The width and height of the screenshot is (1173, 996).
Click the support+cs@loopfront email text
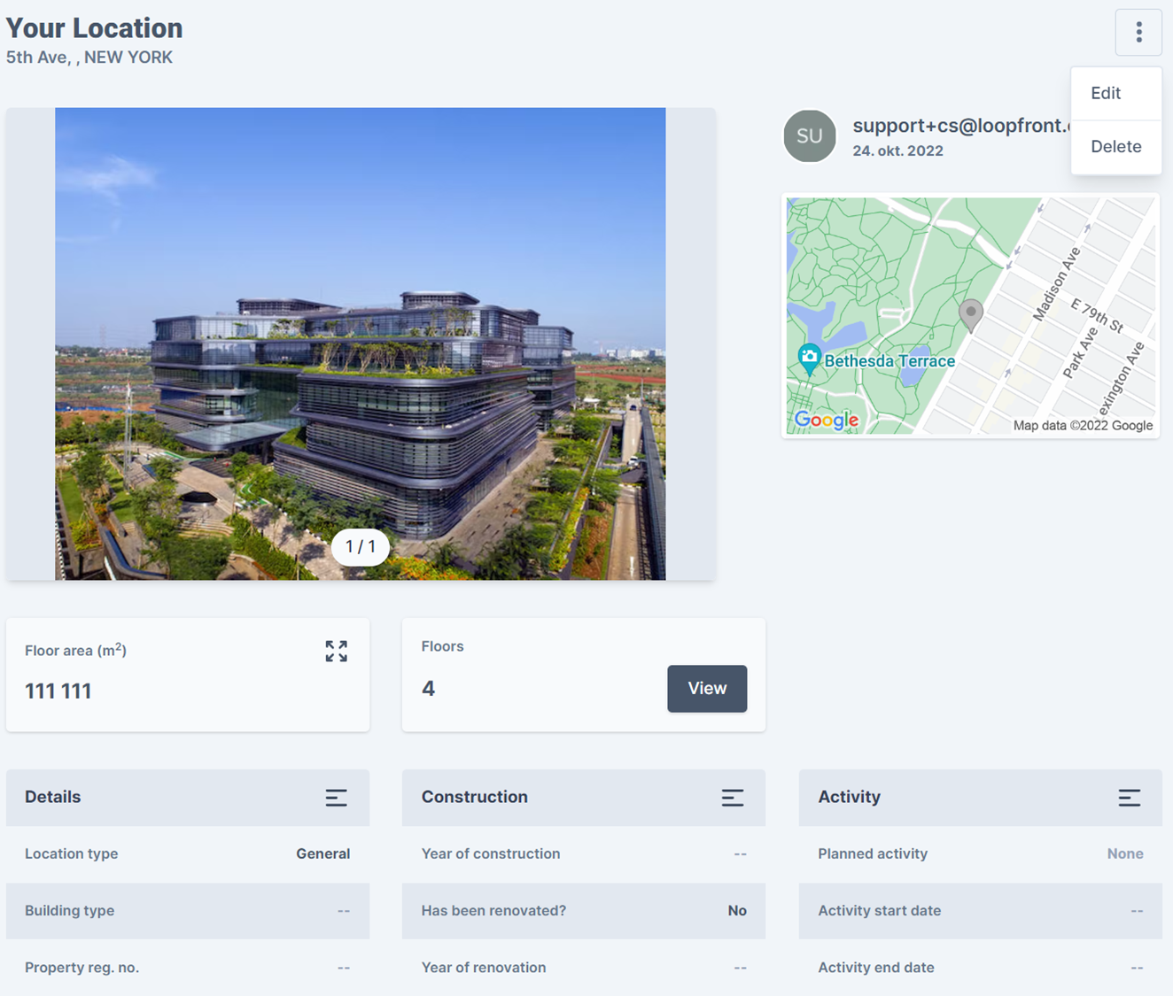[x=961, y=126]
